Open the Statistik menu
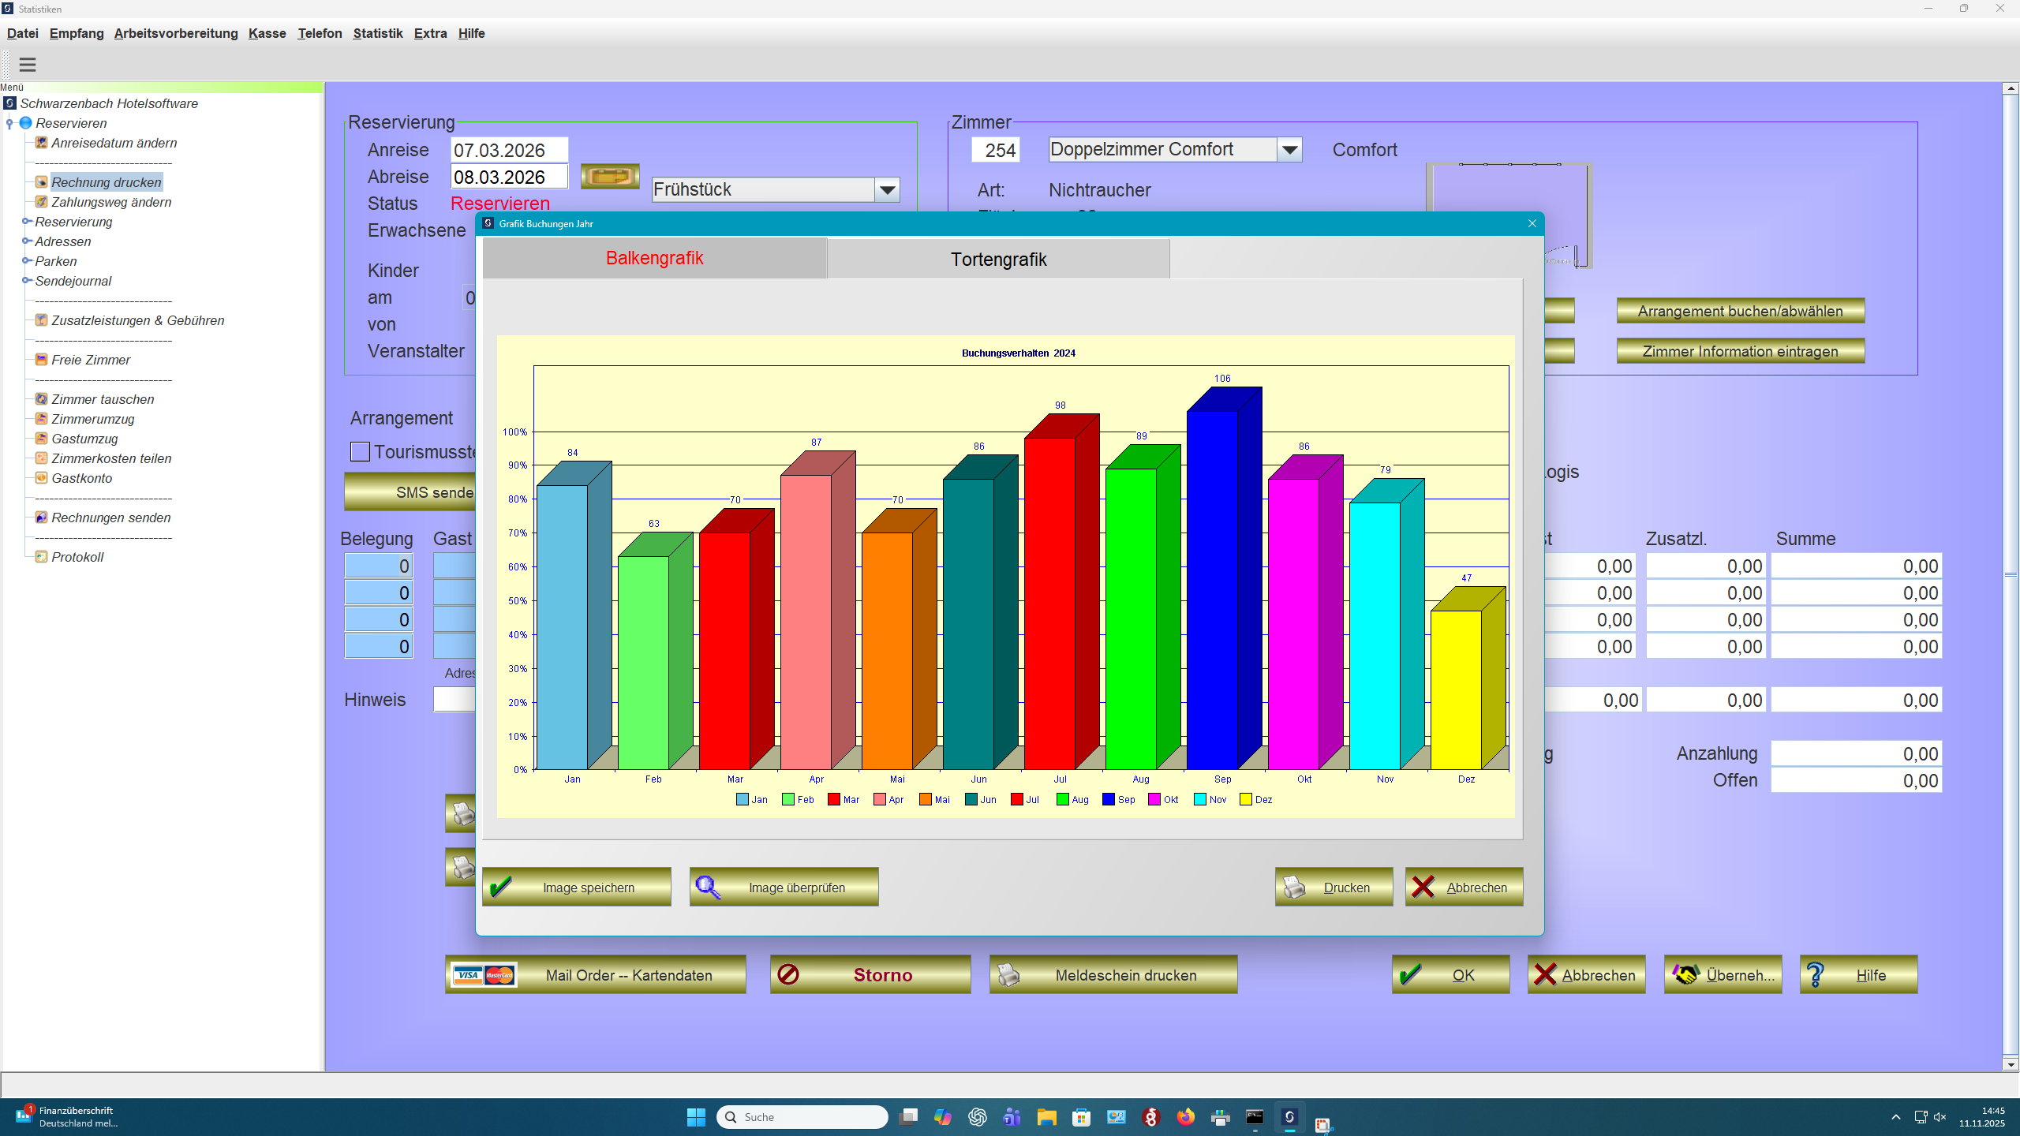This screenshot has height=1136, width=2020. pyautogui.click(x=378, y=33)
